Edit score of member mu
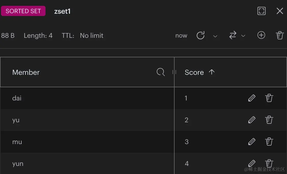 [252, 142]
